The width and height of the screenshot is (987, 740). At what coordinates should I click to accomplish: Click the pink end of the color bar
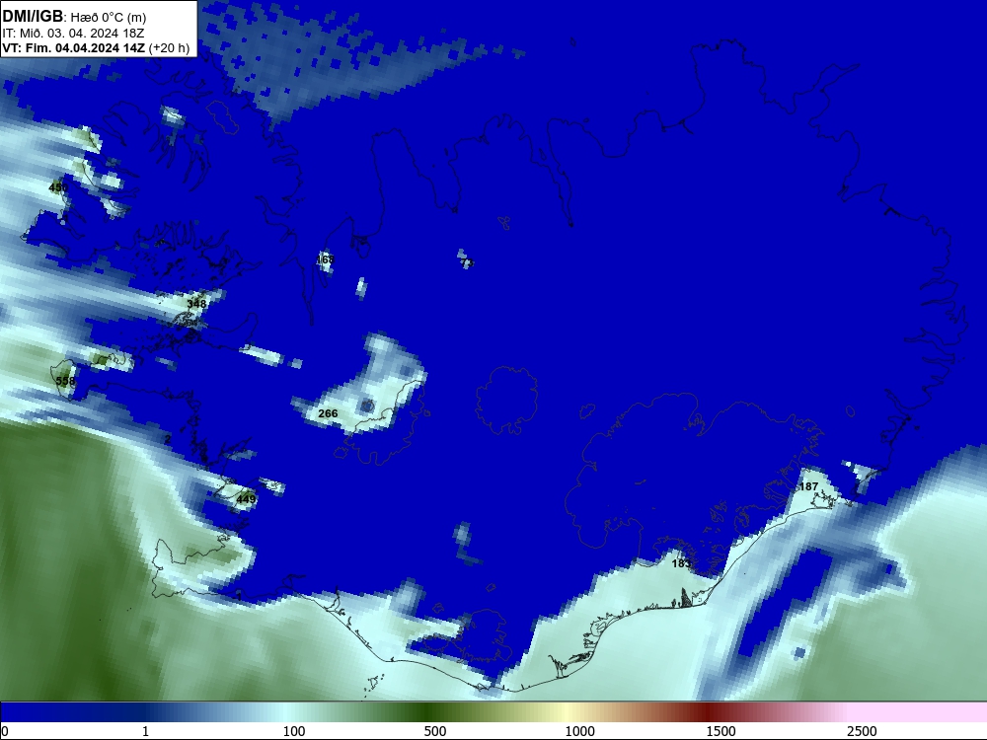[919, 712]
